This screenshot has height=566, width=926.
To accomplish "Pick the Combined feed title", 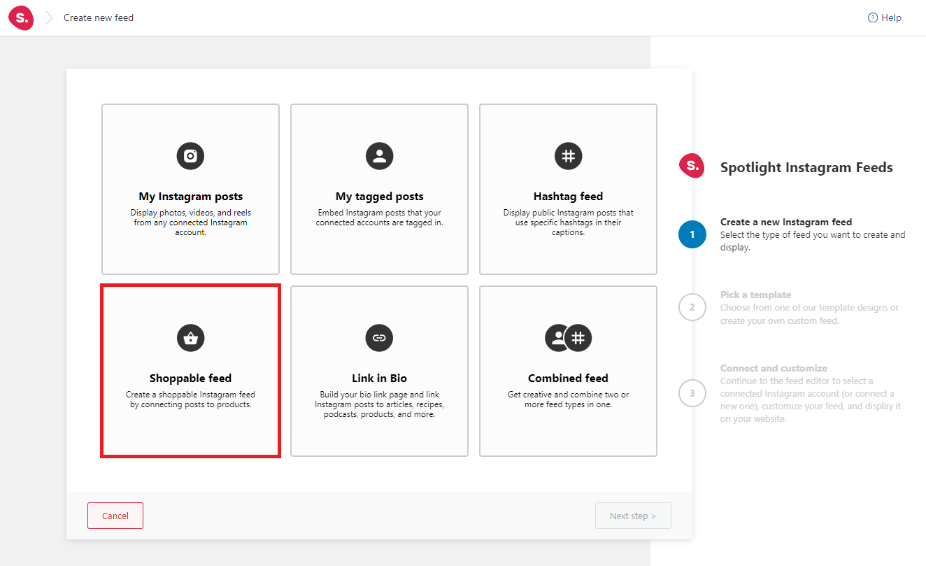I will click(568, 378).
